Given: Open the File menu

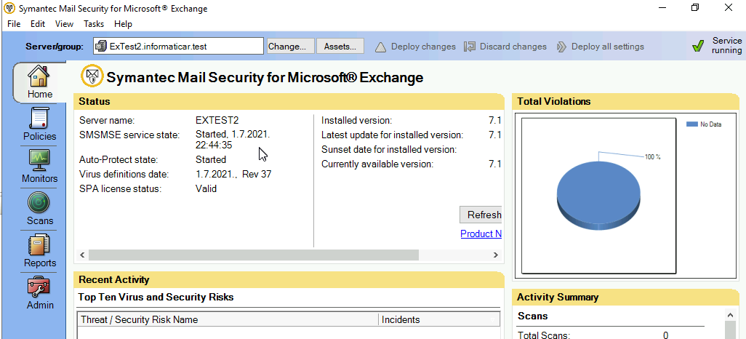Looking at the screenshot, I should click(14, 24).
